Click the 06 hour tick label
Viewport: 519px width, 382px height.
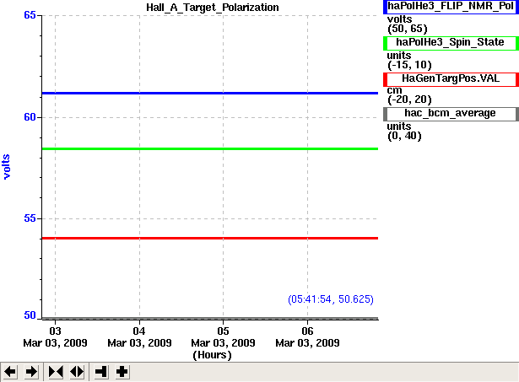coord(307,331)
